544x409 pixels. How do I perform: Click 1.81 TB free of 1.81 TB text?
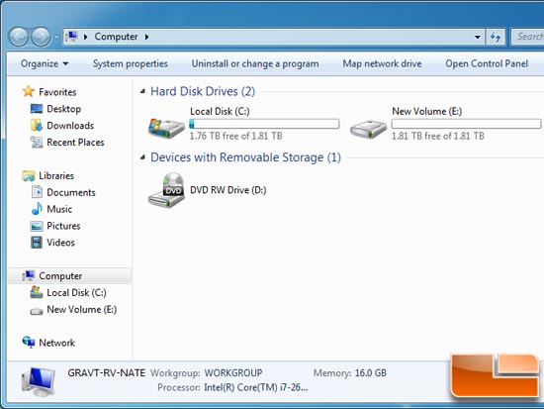pyautogui.click(x=438, y=136)
